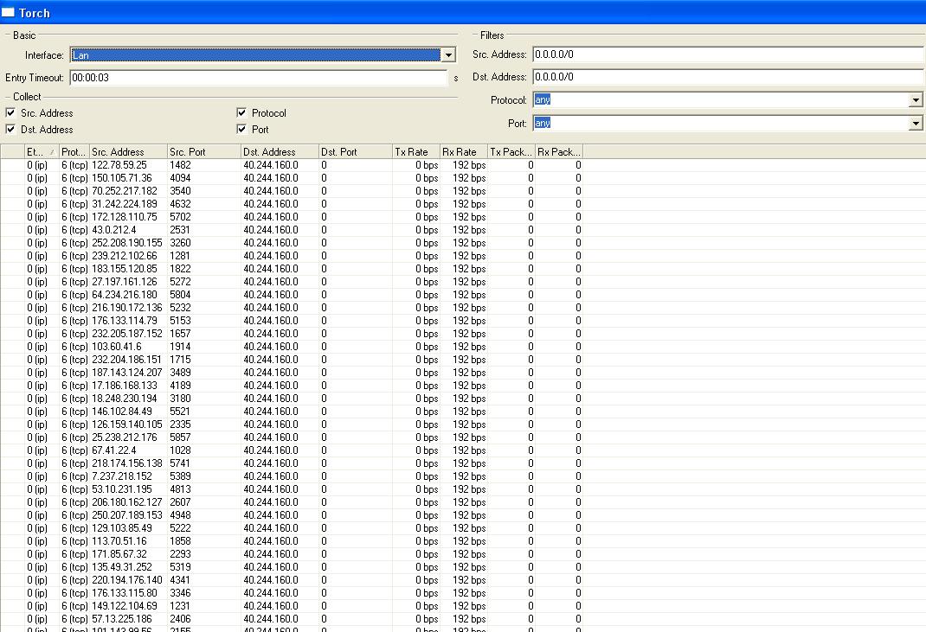
Task: Sort by the Dst. Address column header
Action: pos(280,151)
